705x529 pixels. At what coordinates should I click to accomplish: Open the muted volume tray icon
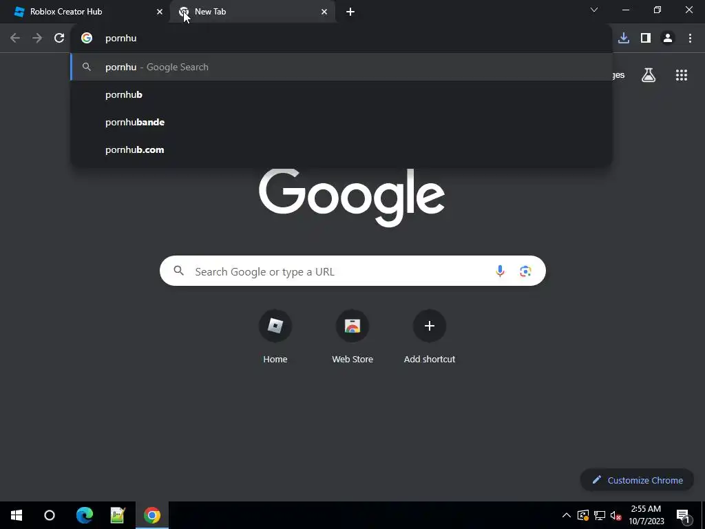click(615, 515)
